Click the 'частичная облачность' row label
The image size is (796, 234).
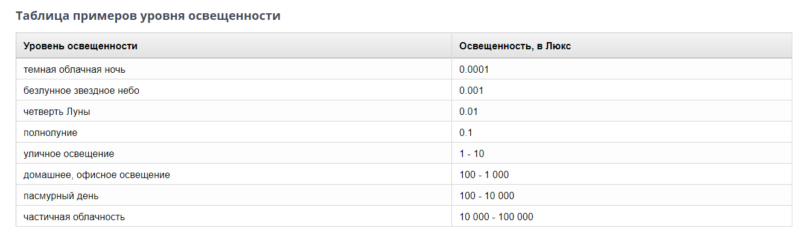coord(74,217)
